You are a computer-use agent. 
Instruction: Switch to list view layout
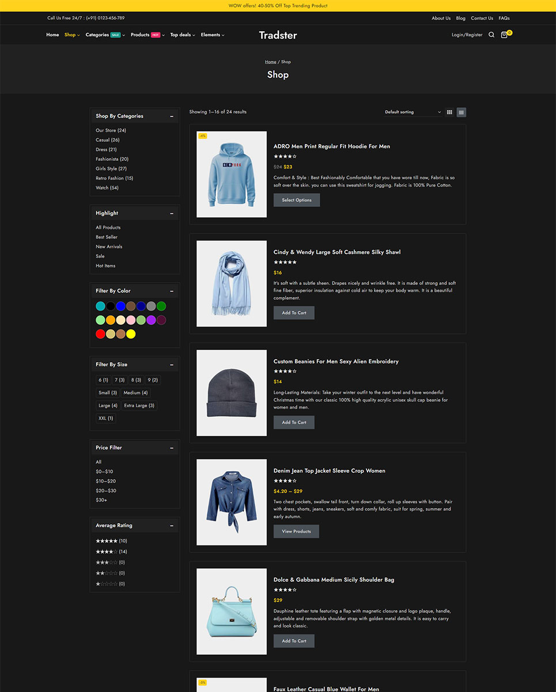tap(462, 112)
